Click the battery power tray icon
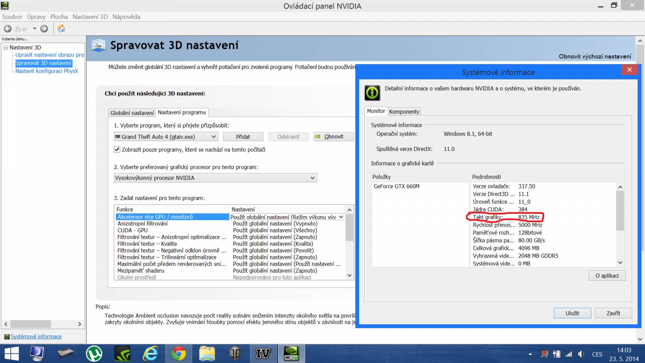Screen dimensions: 645x363 [x=557, y=354]
